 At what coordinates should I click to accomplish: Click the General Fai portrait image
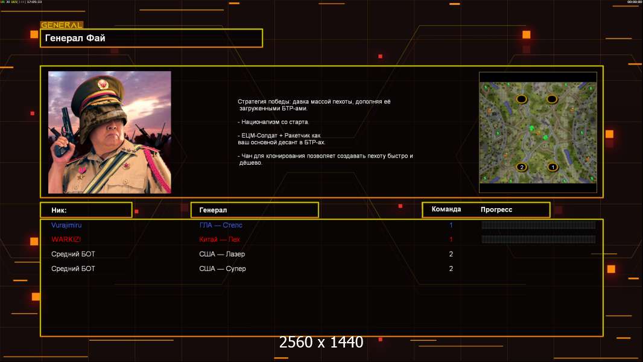pos(110,132)
